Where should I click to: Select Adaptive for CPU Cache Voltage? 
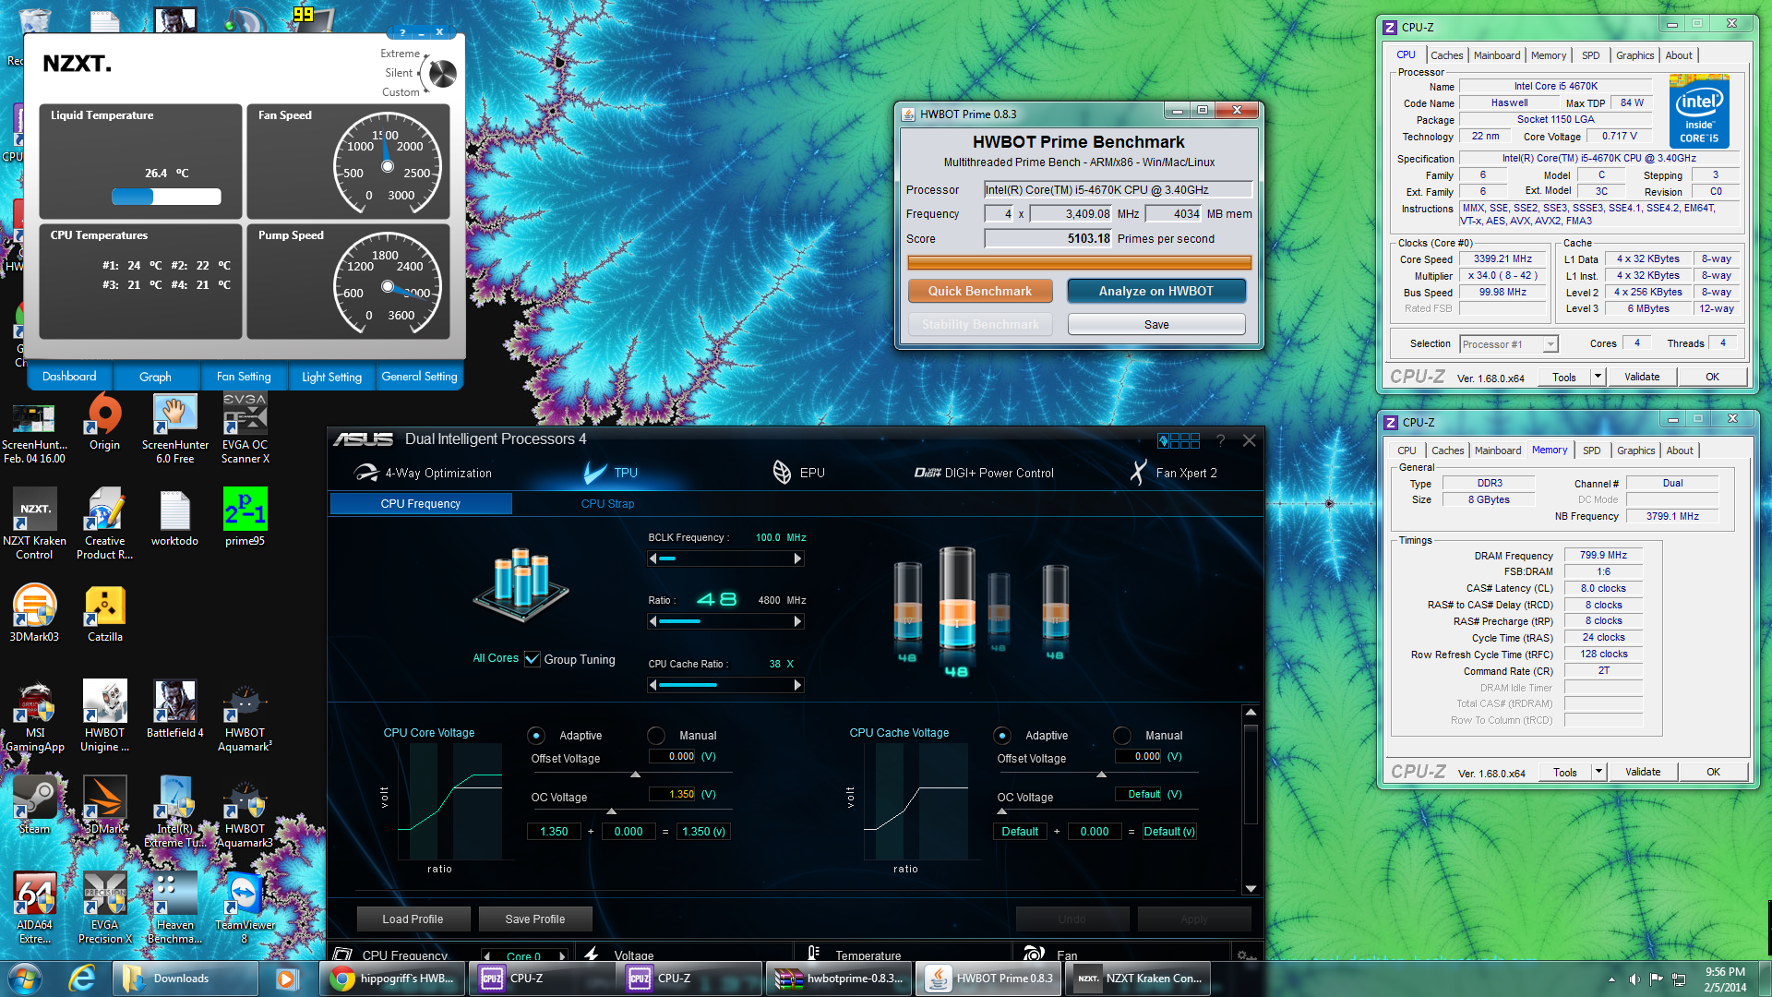pos(1002,736)
